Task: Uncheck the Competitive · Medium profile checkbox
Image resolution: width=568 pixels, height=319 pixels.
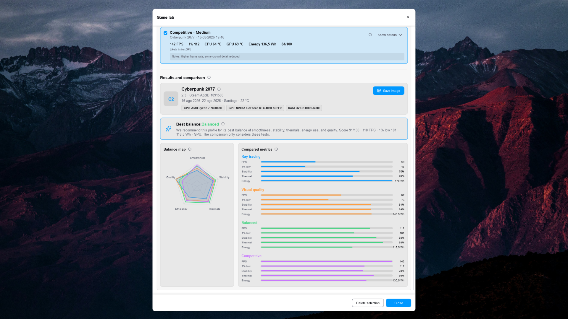Action: [165, 33]
